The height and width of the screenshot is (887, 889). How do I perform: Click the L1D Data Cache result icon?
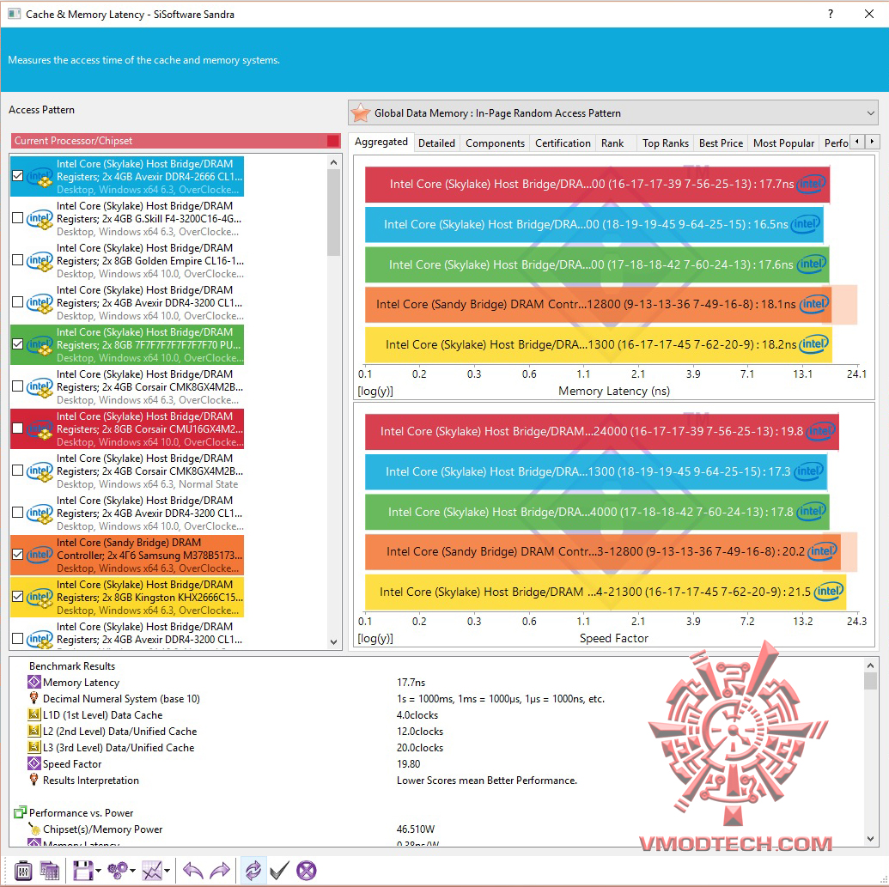[34, 714]
